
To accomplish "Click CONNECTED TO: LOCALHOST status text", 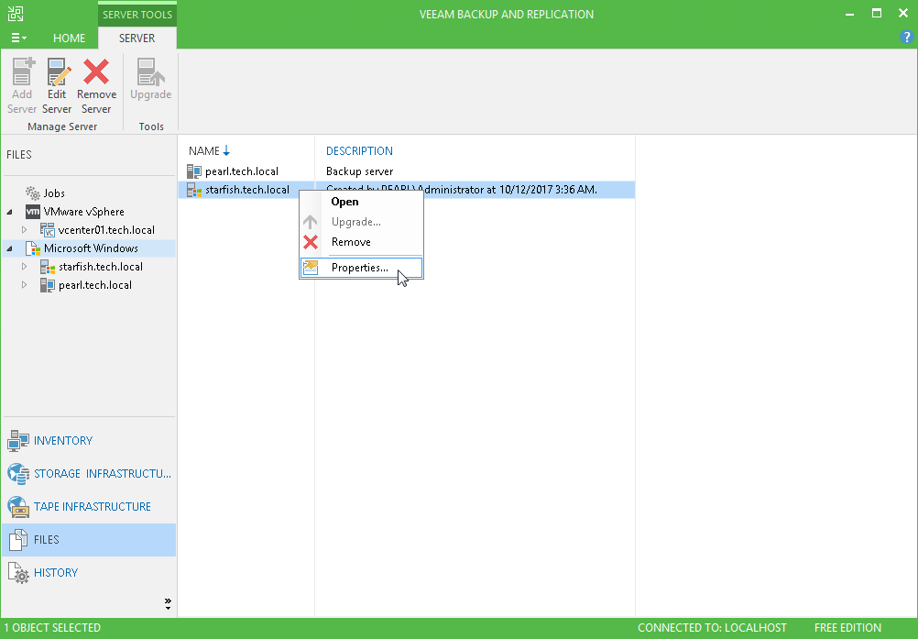I will point(712,628).
